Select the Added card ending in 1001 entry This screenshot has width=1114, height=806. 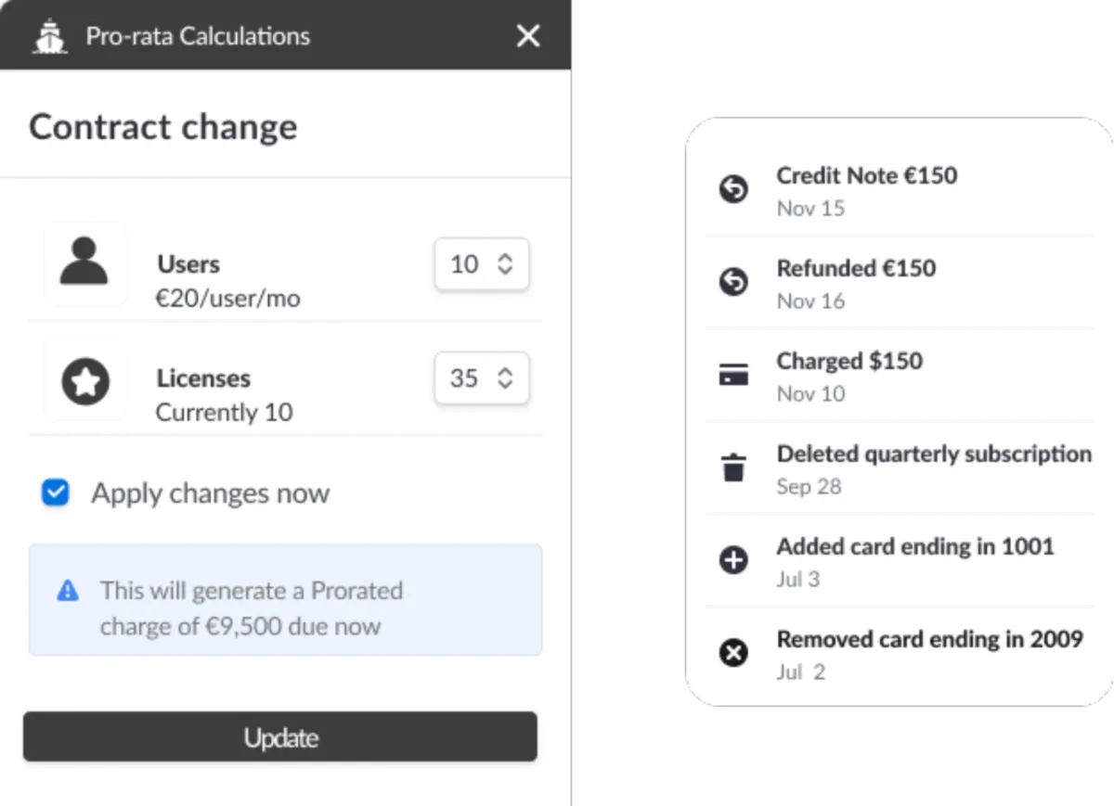[914, 547]
